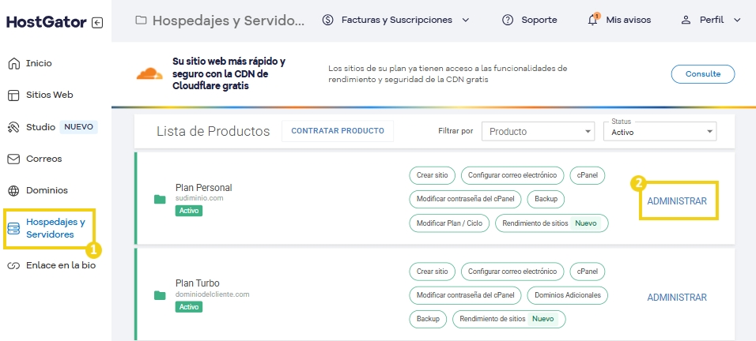Expand the Facturas y Suscripciones chevron
The width and height of the screenshot is (756, 341).
coord(465,21)
